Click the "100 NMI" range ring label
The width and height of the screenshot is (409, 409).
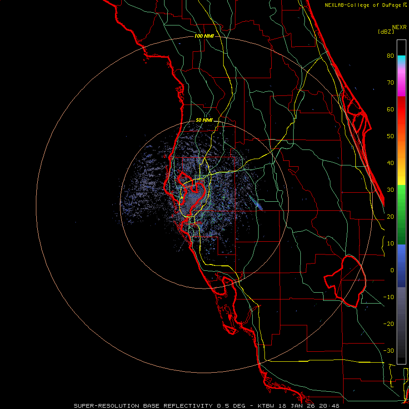(x=204, y=36)
